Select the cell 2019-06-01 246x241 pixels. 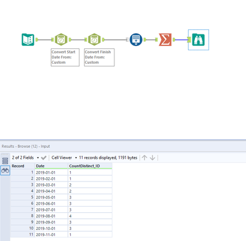pos(51,204)
